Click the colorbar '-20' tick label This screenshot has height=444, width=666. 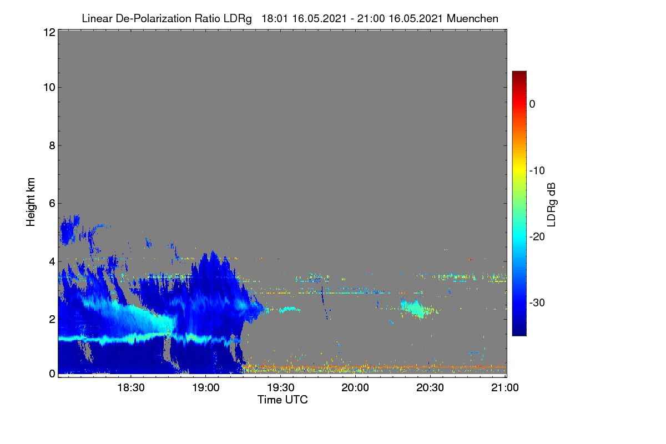pos(536,236)
